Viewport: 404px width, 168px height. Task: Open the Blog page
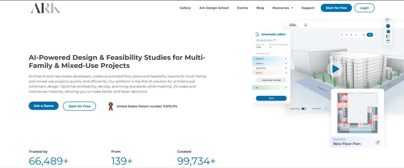click(260, 8)
